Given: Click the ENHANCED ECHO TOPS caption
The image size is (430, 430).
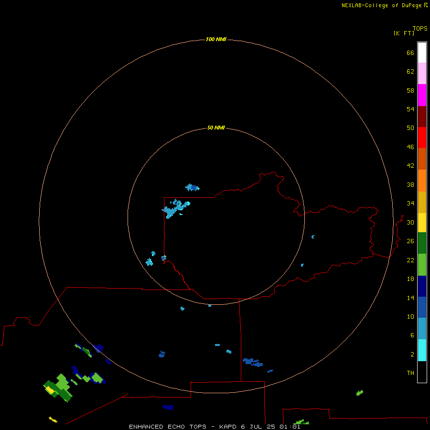Looking at the screenshot, I should point(168,427).
